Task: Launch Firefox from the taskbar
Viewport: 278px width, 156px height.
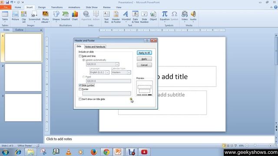Action: [x=94, y=152]
